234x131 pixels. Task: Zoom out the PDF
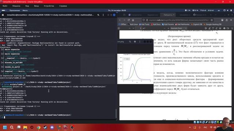click(x=165, y=28)
